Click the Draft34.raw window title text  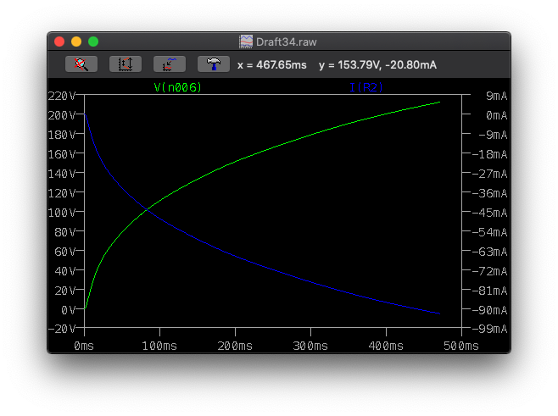tap(287, 42)
